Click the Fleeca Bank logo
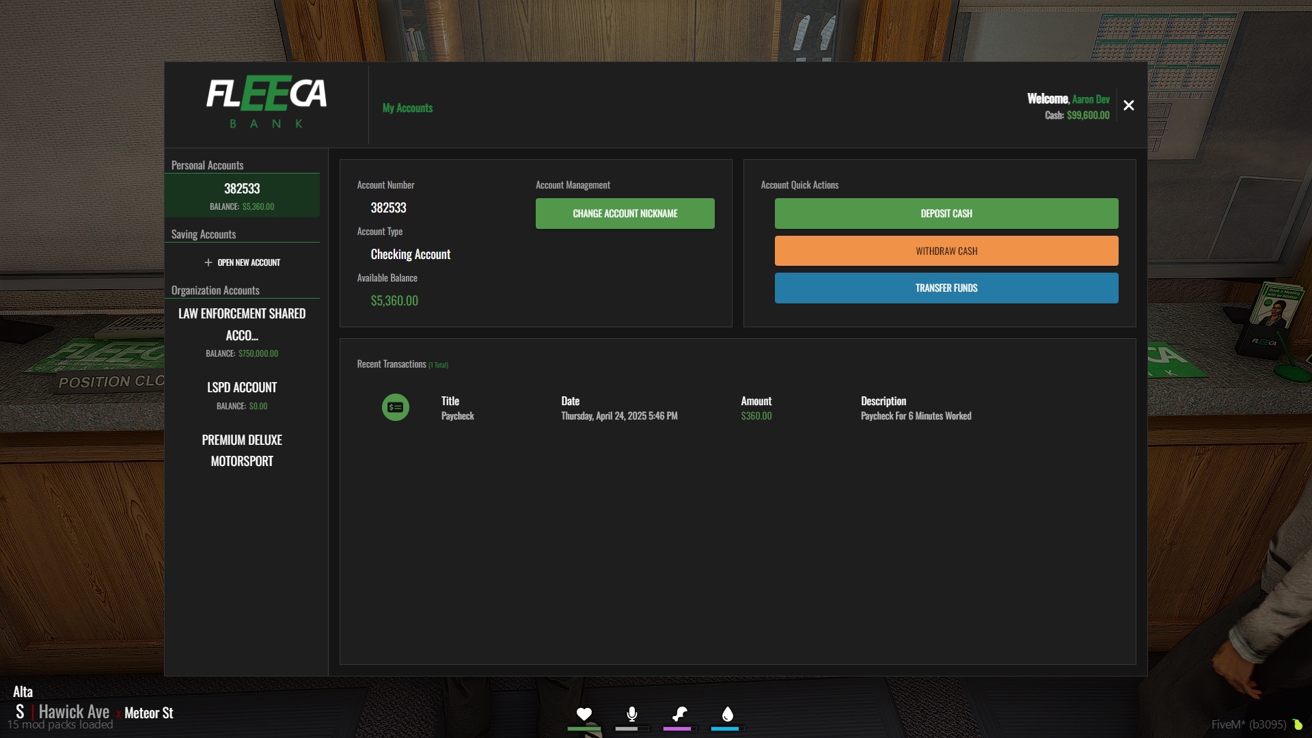1312x738 pixels. tap(266, 102)
